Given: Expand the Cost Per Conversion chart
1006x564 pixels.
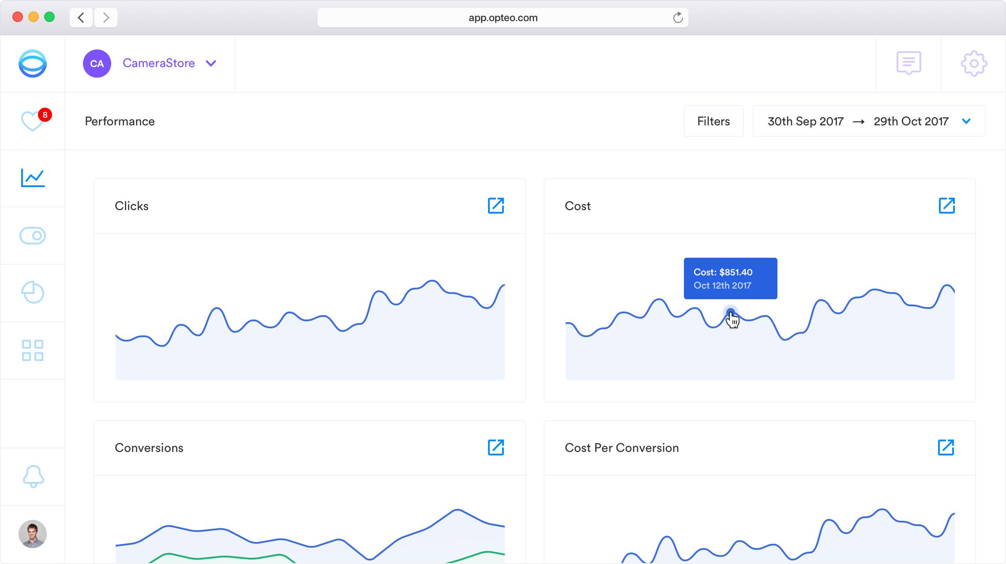Looking at the screenshot, I should [x=946, y=447].
